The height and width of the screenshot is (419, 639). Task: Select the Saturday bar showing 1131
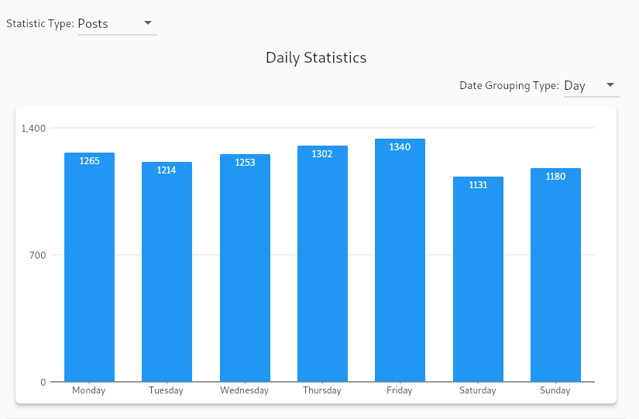(x=478, y=279)
